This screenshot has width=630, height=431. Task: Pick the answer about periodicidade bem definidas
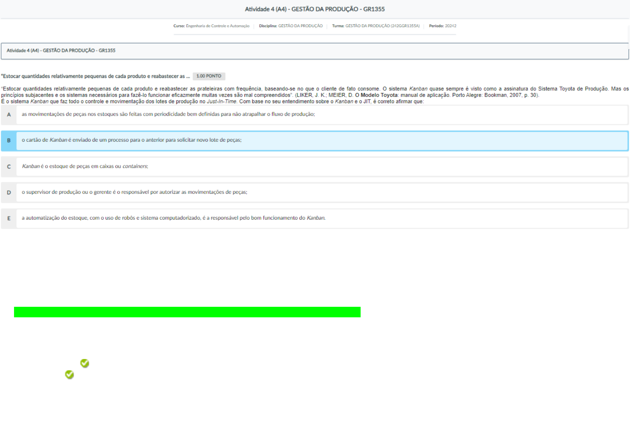click(168, 114)
